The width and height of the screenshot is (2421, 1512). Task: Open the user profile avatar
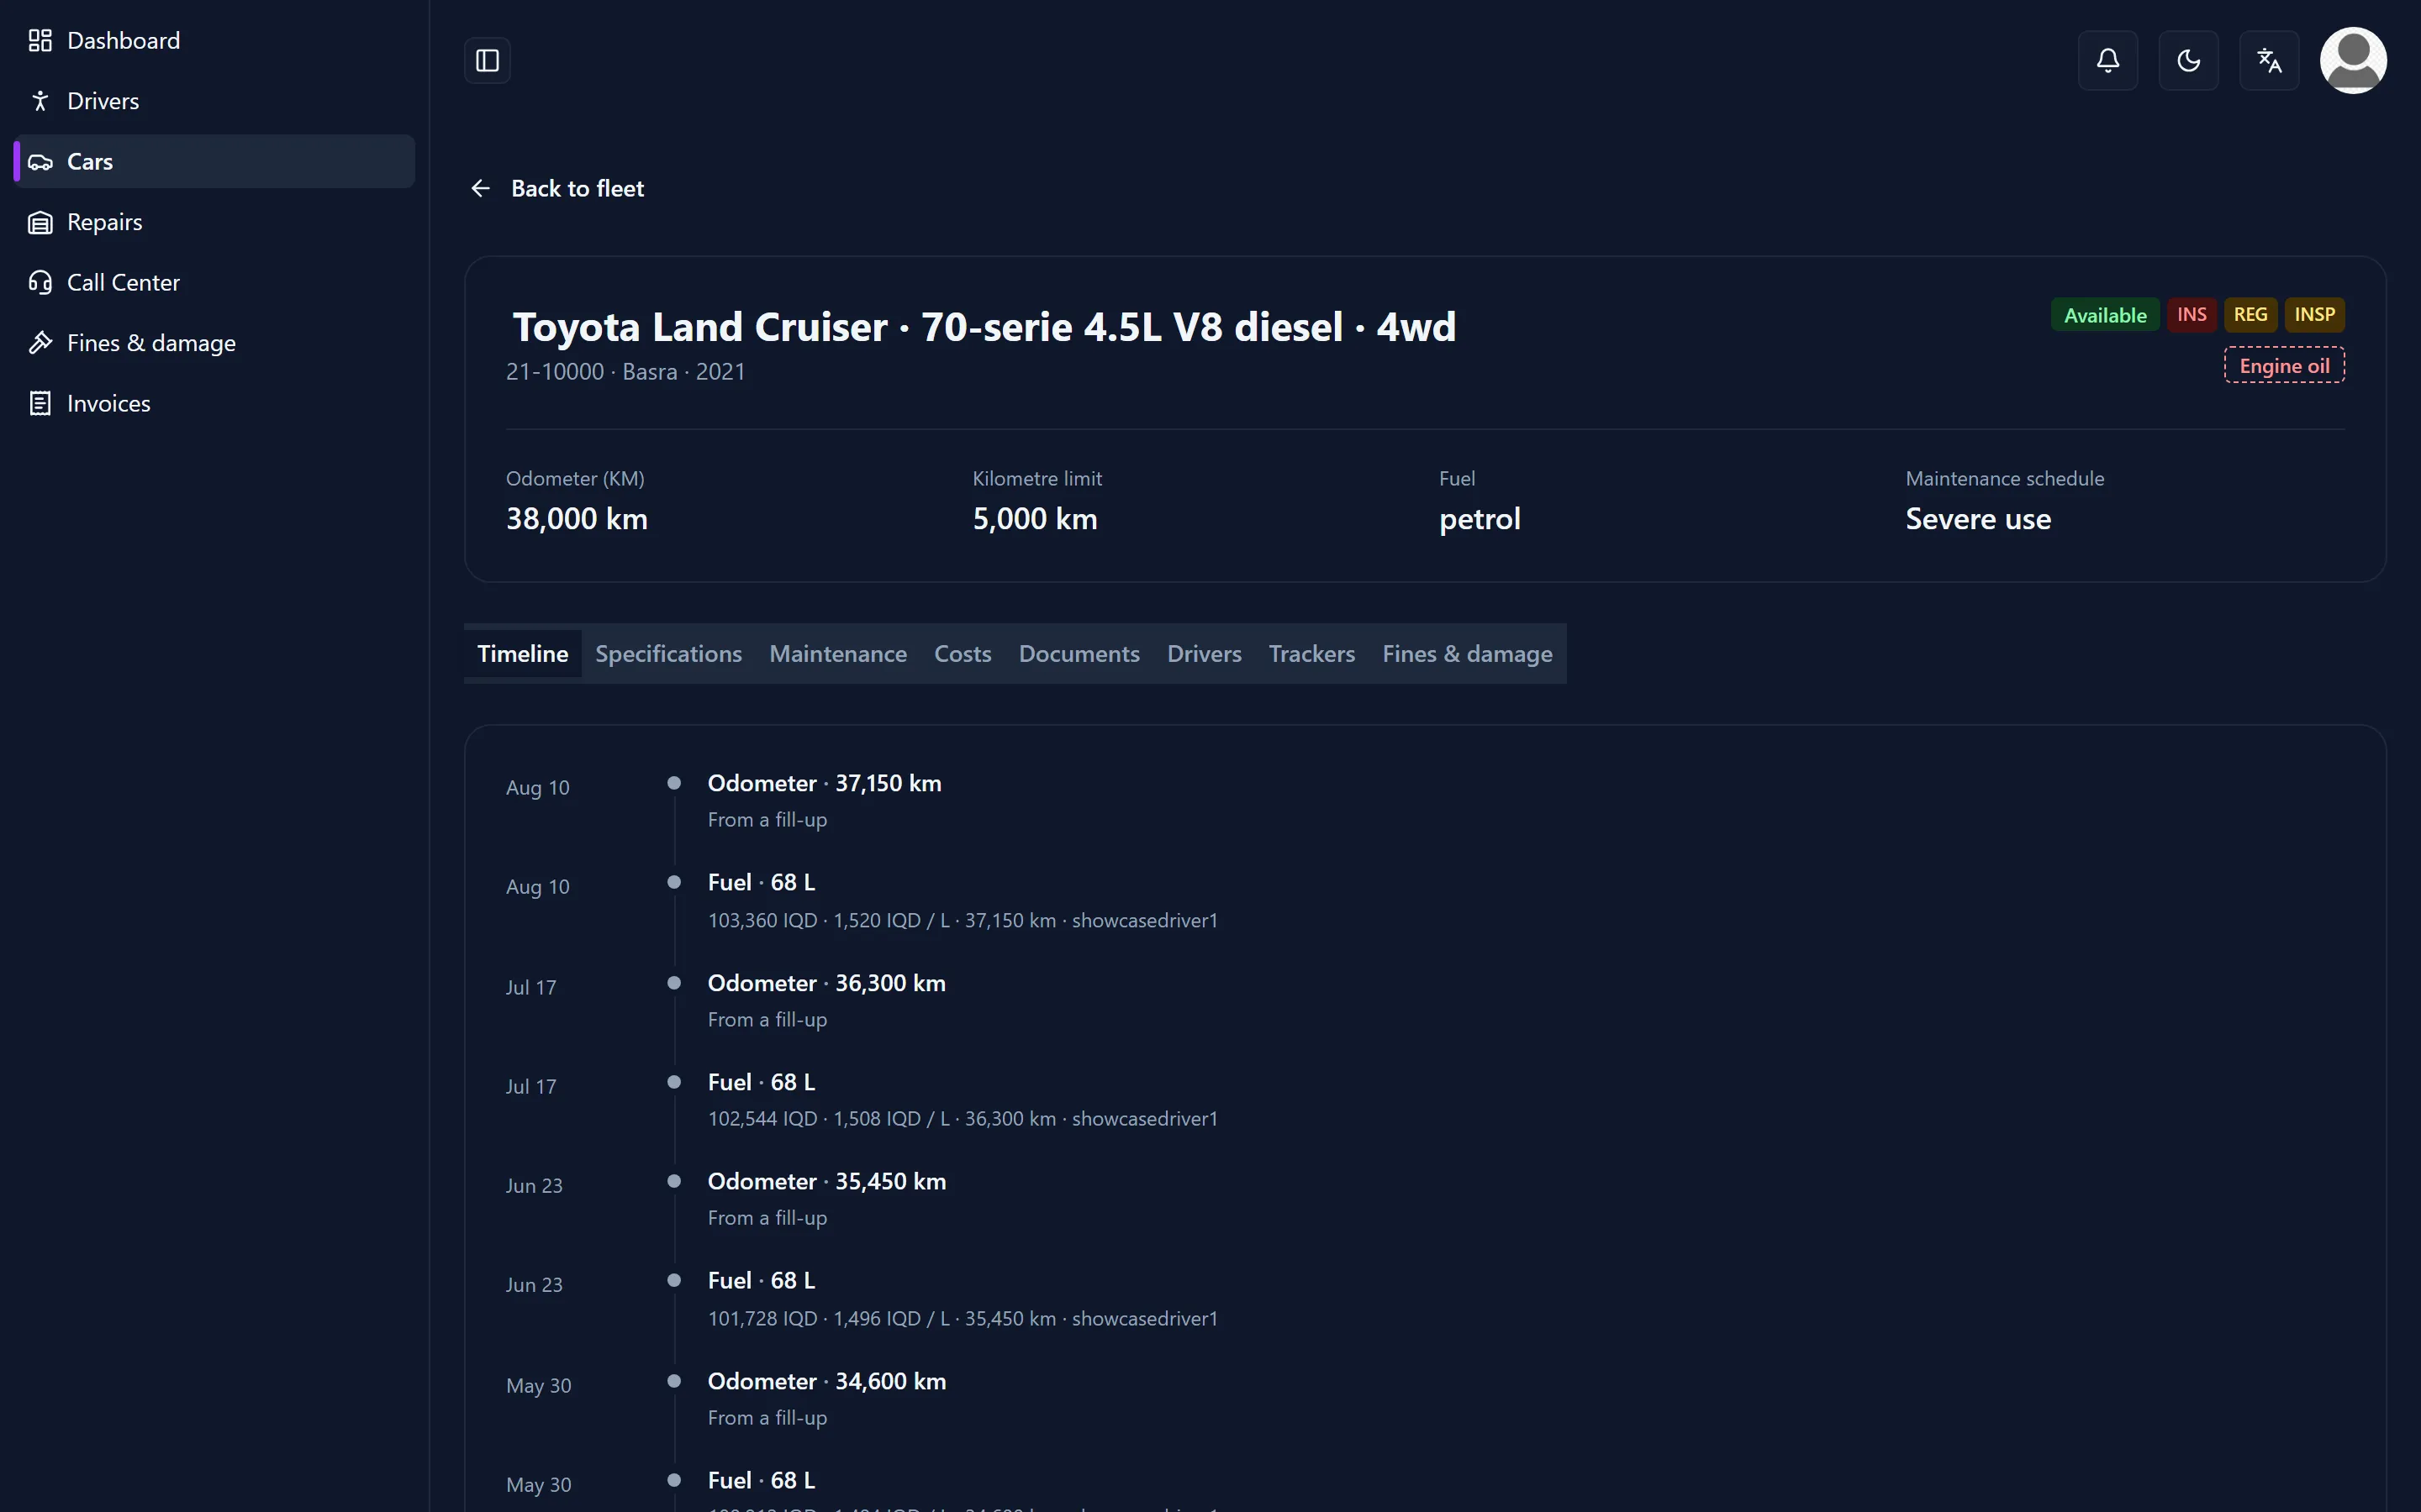(x=2353, y=61)
